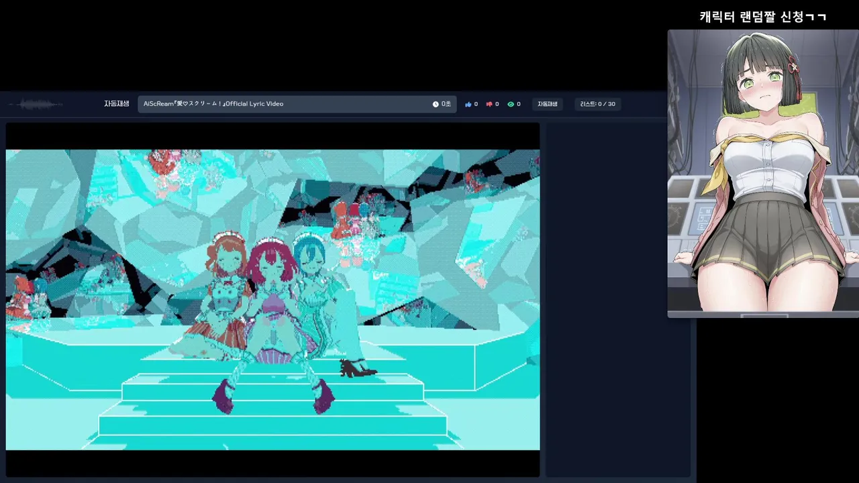Viewport: 859px width, 483px height.
Task: Click the red thumbs-down dislike icon
Action: pos(489,104)
